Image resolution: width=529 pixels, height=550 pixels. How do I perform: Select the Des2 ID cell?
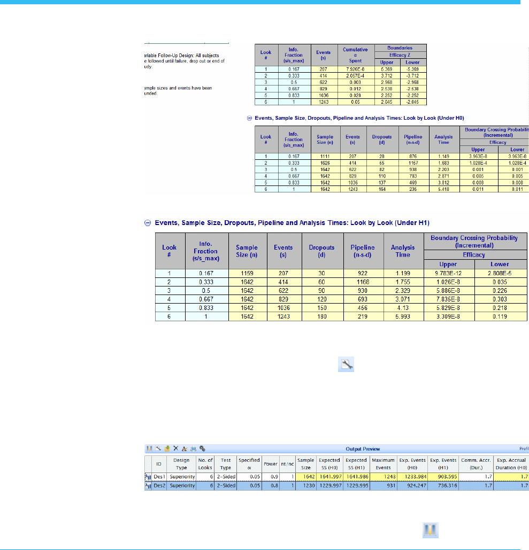click(x=159, y=486)
